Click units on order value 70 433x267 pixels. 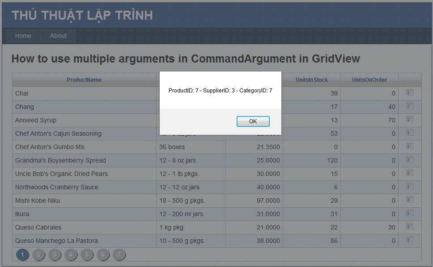[x=369, y=120]
